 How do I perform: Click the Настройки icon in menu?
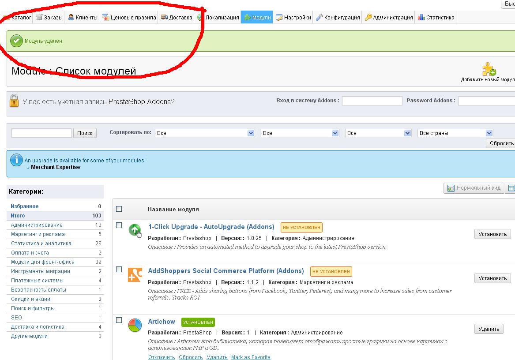[x=279, y=17]
